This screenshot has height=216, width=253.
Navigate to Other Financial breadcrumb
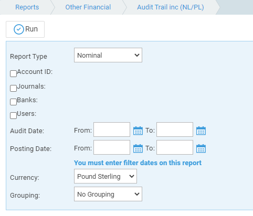[88, 7]
